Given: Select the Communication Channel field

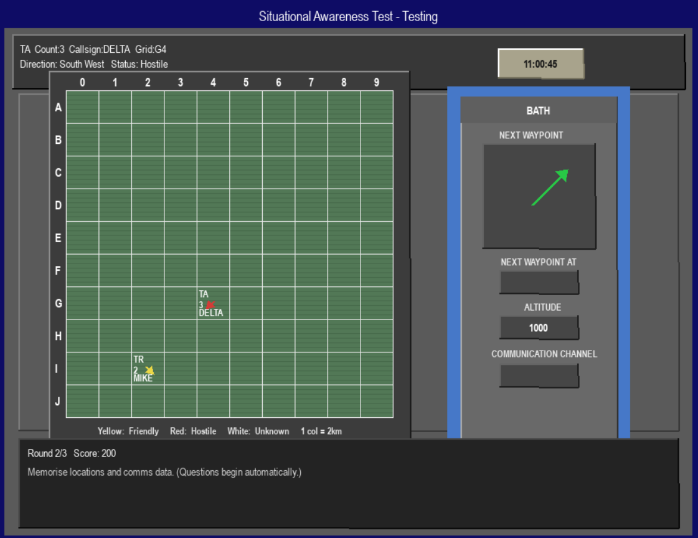Looking at the screenshot, I should click(x=539, y=375).
